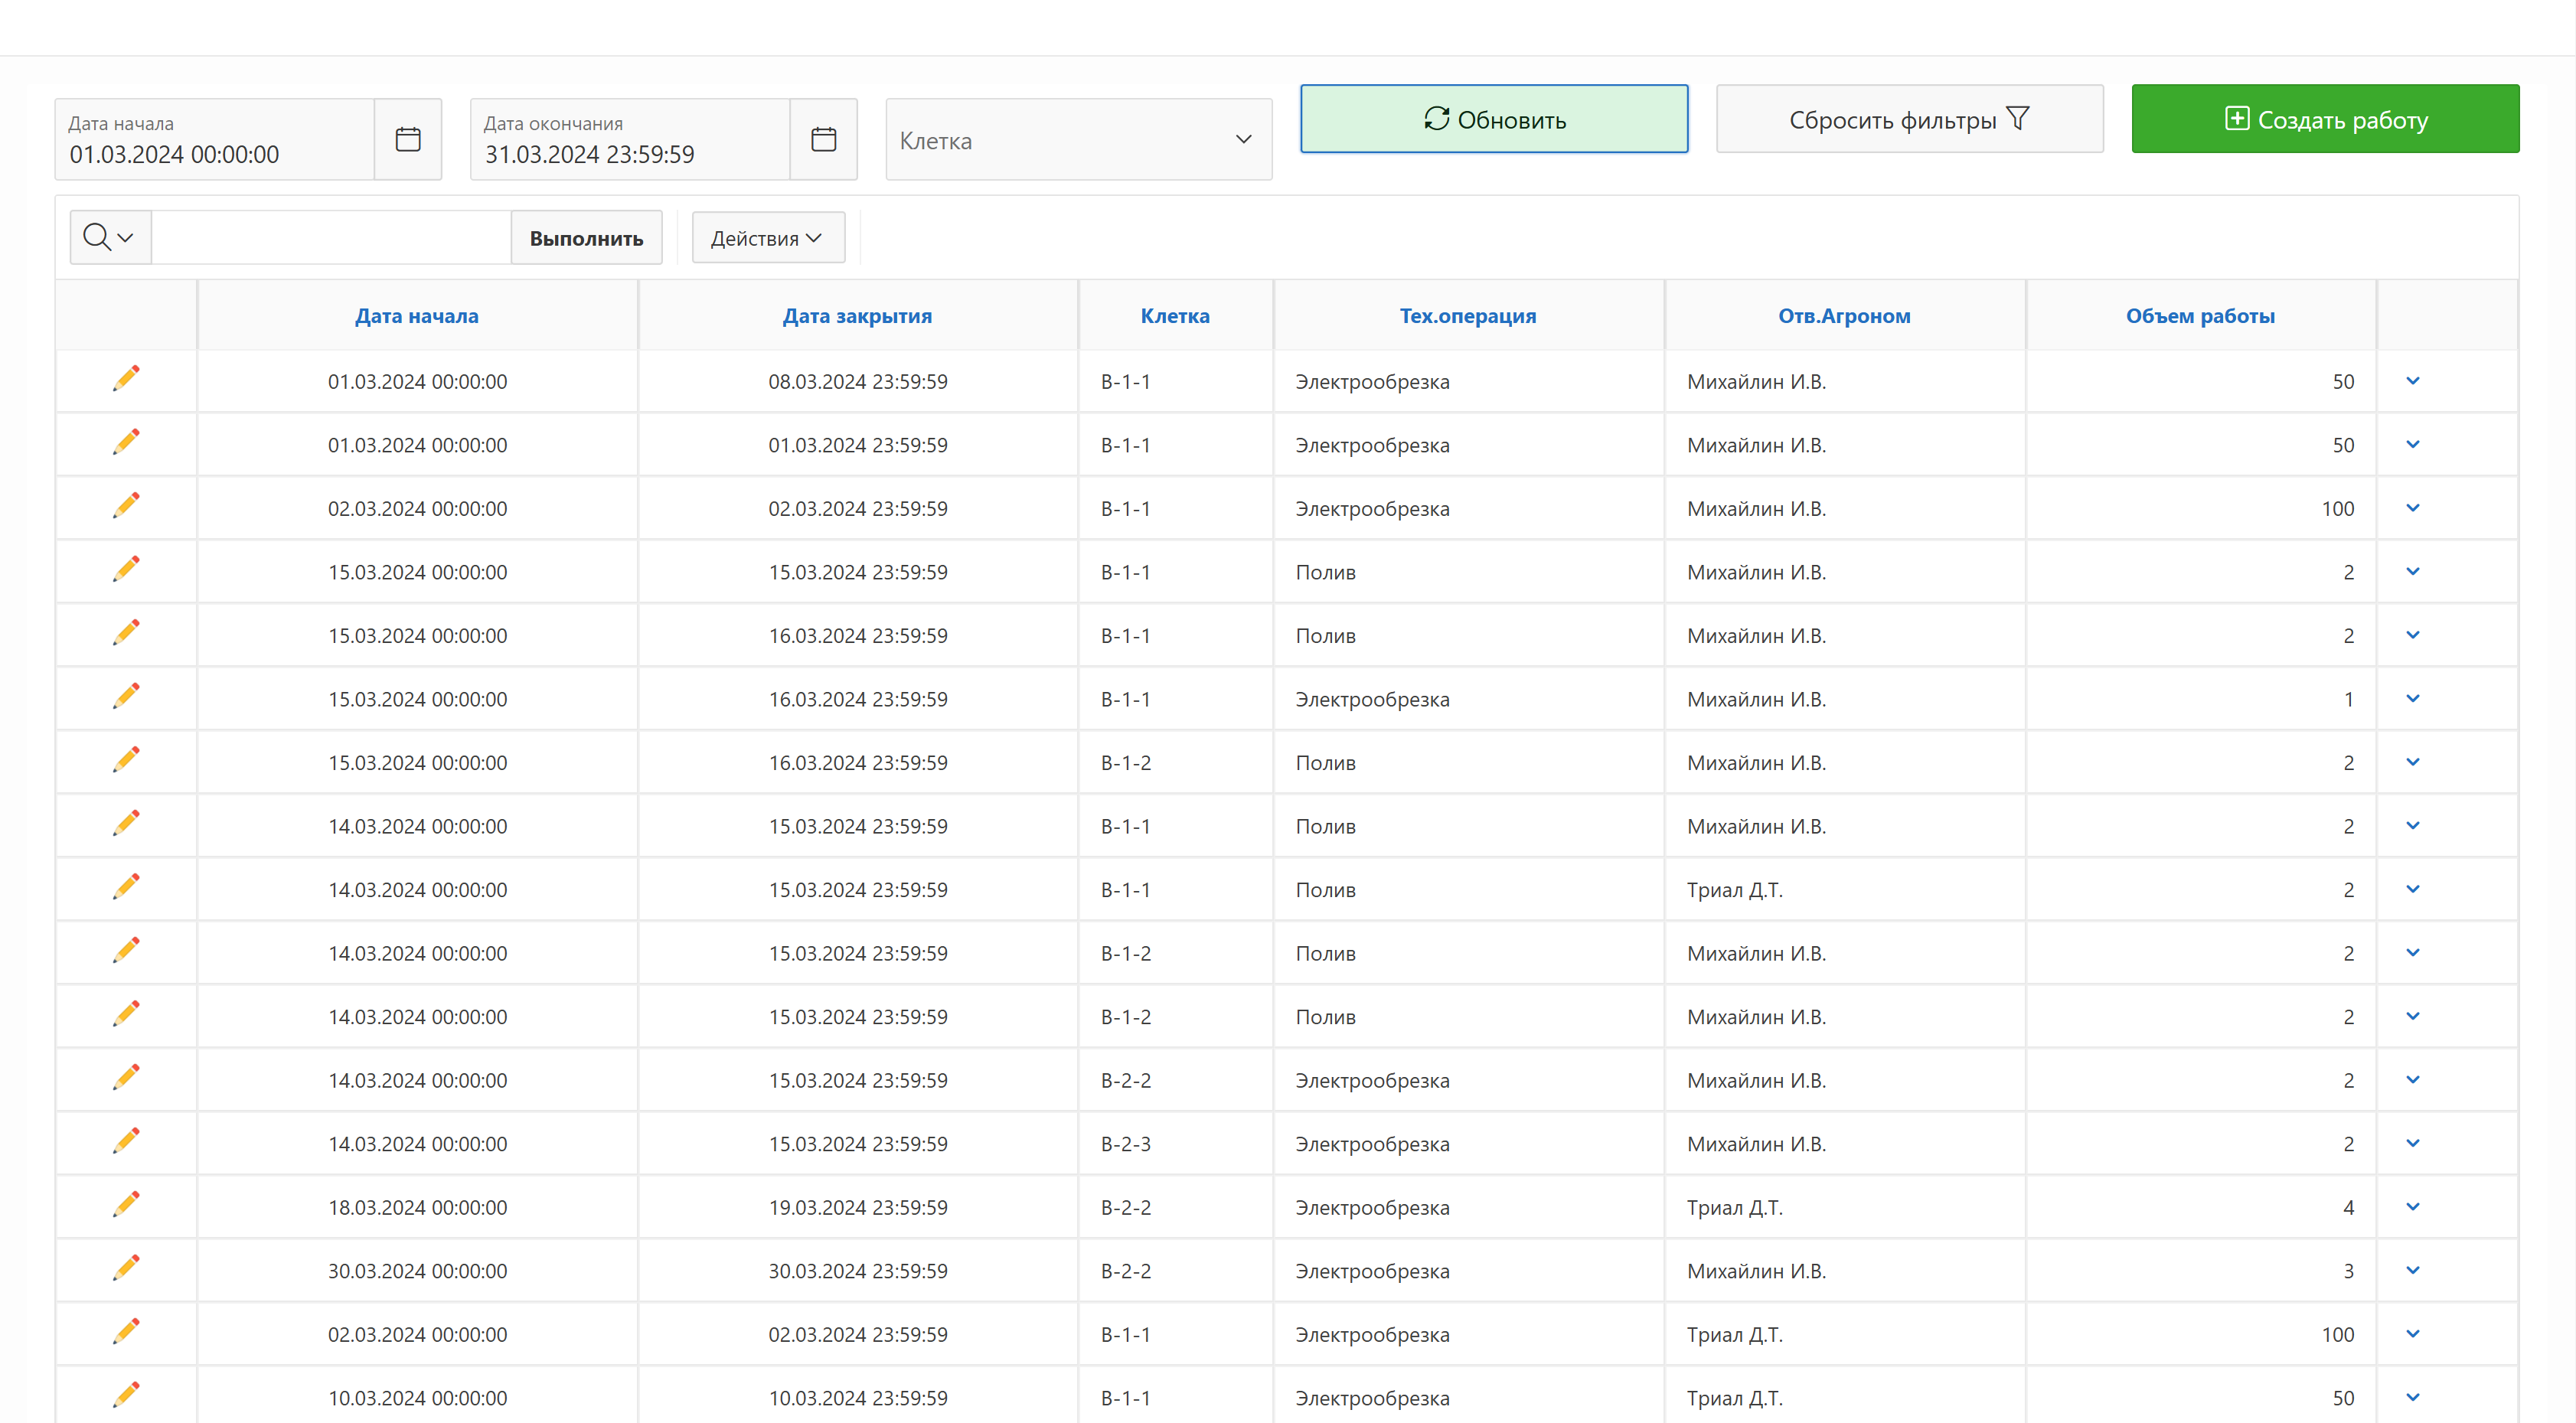
Task: Click Объем работы column header
Action: [2199, 316]
